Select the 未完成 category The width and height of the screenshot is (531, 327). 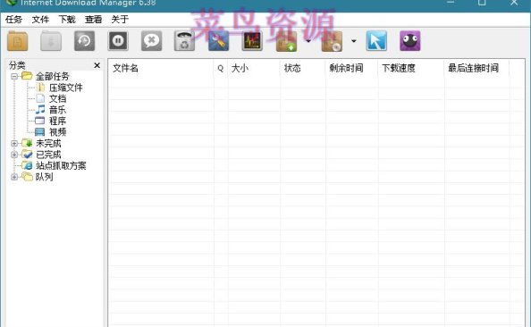[48, 143]
